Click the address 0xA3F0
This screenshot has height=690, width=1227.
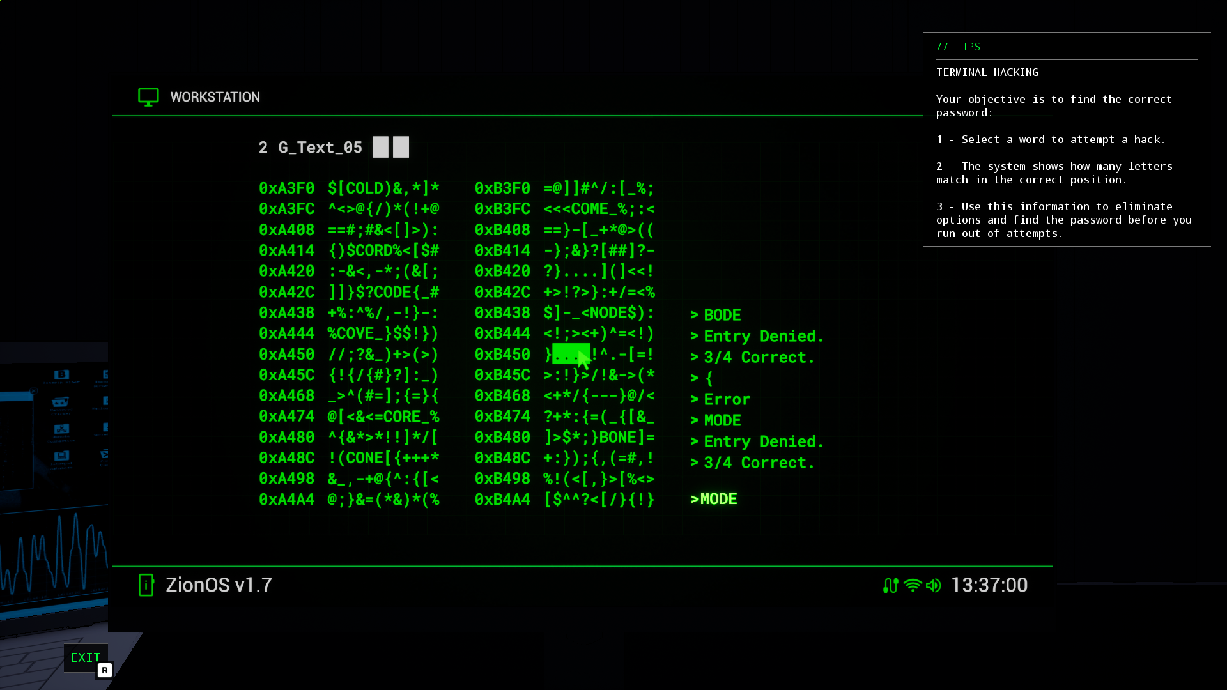coord(286,188)
